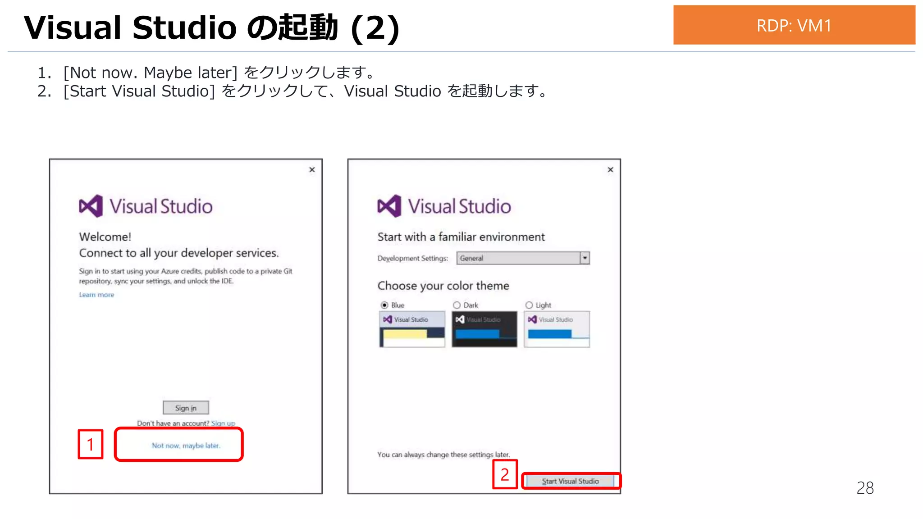This screenshot has height=519, width=923.
Task: Select the Dark color theme radio button
Action: [x=457, y=305]
